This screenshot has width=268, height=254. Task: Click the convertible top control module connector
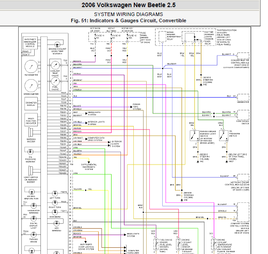pyautogui.click(x=243, y=56)
